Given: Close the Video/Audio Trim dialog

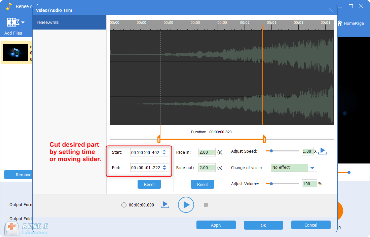Looking at the screenshot, I should pyautogui.click(x=331, y=10).
